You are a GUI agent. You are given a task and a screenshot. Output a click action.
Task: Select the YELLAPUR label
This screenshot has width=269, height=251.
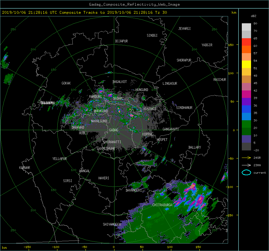pos(59,159)
